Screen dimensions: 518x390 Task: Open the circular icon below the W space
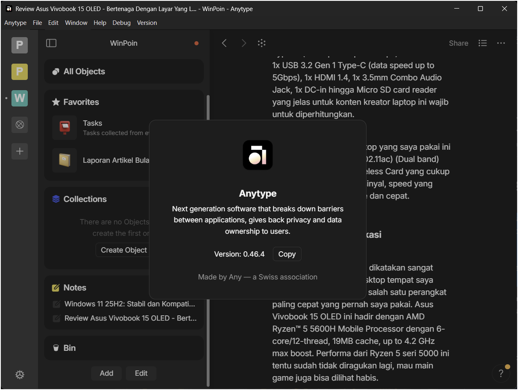[20, 125]
